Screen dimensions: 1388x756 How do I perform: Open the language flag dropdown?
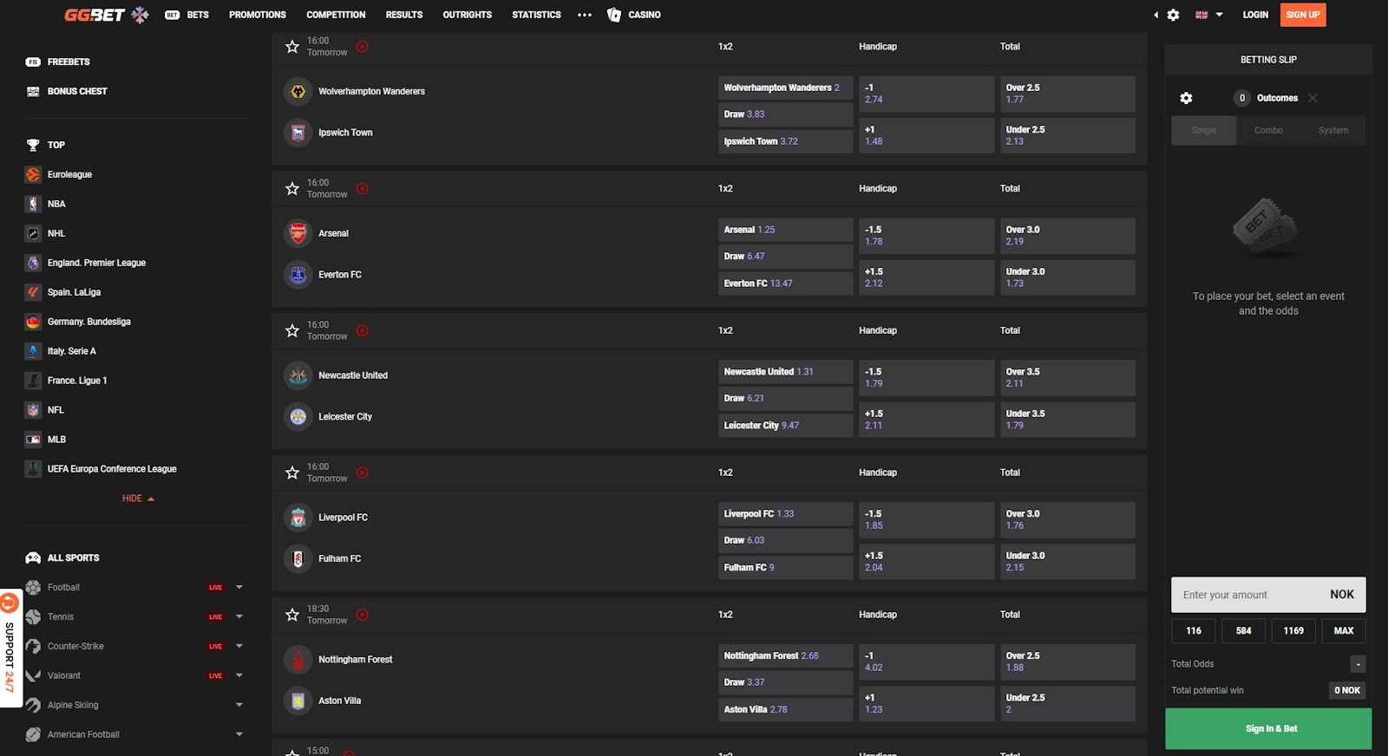click(x=1208, y=15)
